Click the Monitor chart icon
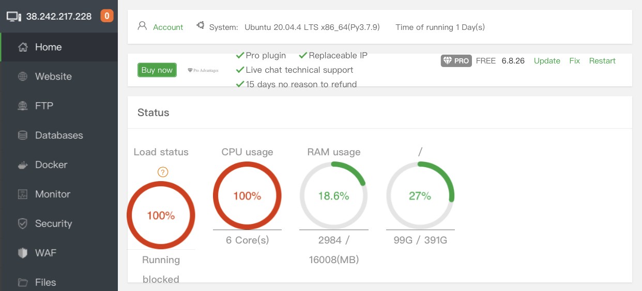Image resolution: width=642 pixels, height=291 pixels. click(x=23, y=195)
